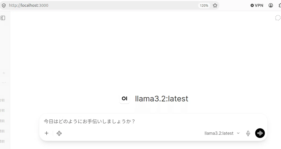This screenshot has height=149, width=281.
Task: Start voice mode with the waveform button
Action: [x=260, y=133]
